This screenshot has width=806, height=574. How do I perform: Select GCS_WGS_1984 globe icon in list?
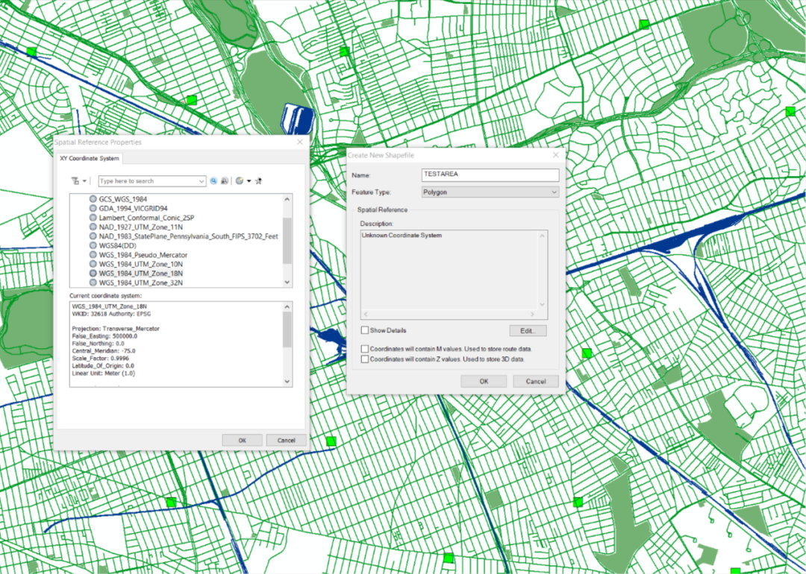93,200
